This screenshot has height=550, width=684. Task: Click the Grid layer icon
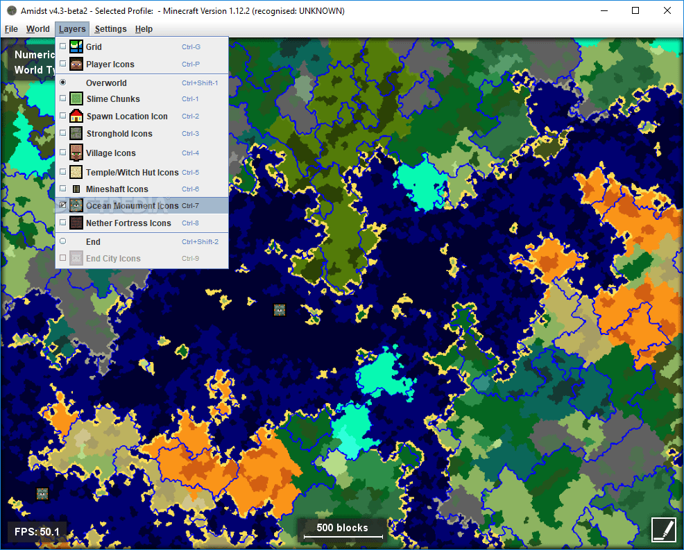[x=76, y=46]
